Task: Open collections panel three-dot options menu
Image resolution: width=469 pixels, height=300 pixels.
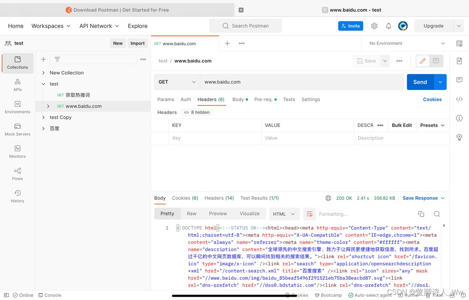Action: [x=143, y=59]
